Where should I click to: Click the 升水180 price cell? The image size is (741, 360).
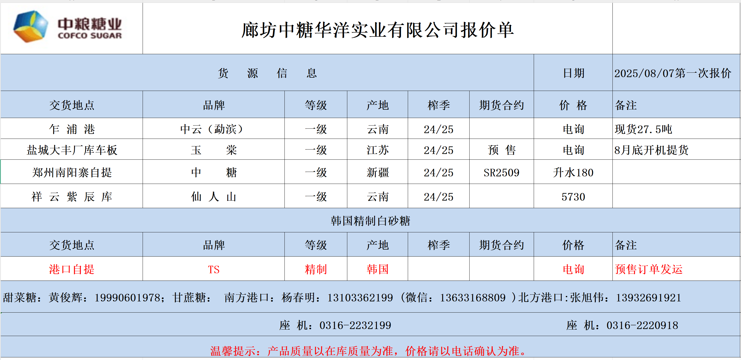coord(573,173)
